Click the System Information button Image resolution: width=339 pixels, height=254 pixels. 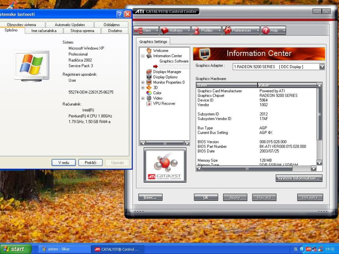coord(299,179)
